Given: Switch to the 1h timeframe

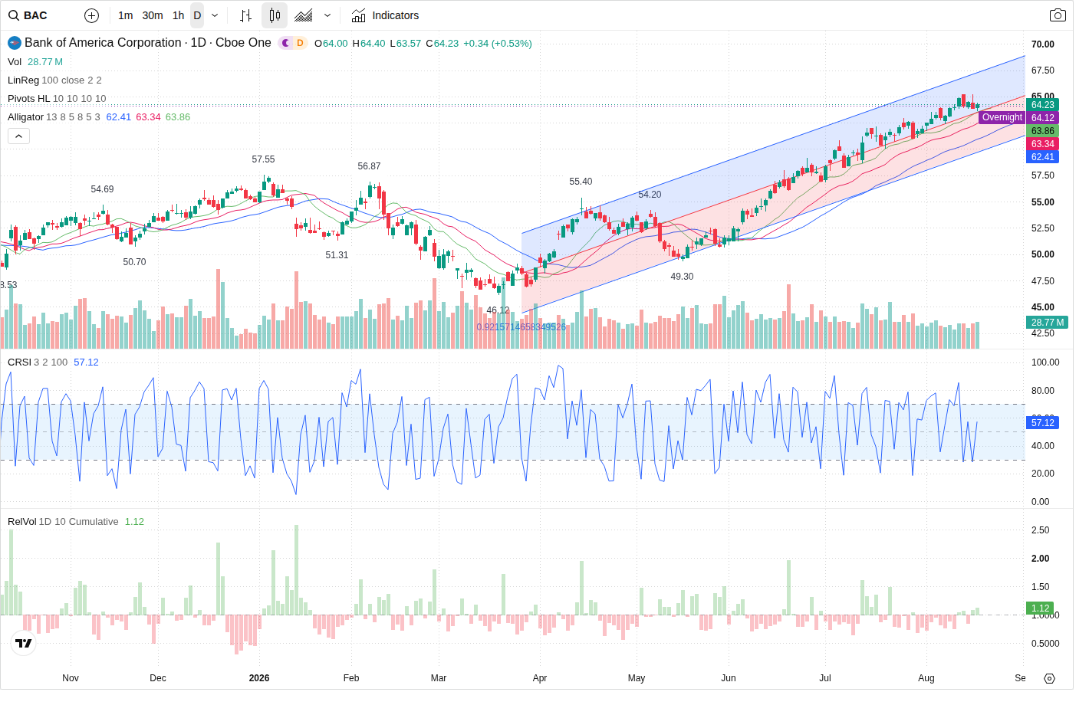Looking at the screenshot, I should click(179, 15).
